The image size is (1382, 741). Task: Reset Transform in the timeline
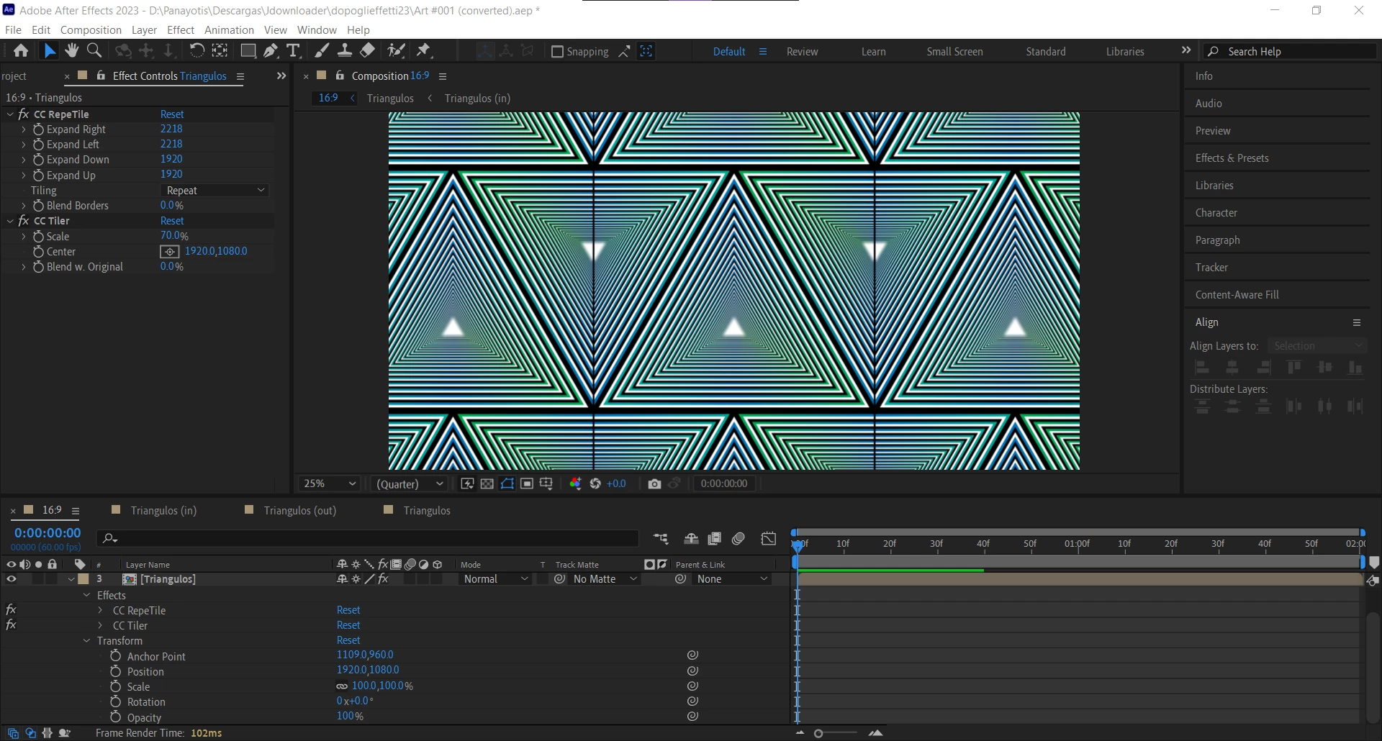pos(348,640)
